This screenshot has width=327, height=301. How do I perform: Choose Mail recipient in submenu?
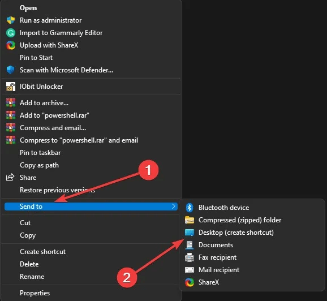219,270
